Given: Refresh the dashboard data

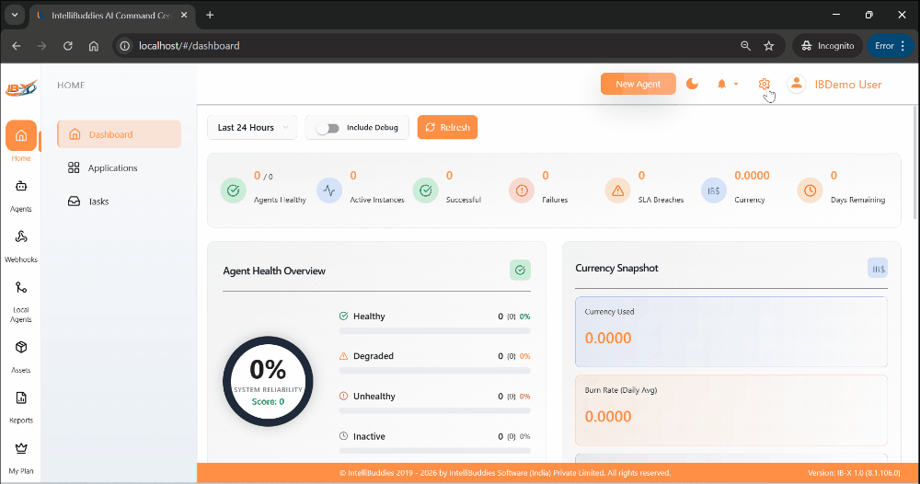Looking at the screenshot, I should pos(447,128).
